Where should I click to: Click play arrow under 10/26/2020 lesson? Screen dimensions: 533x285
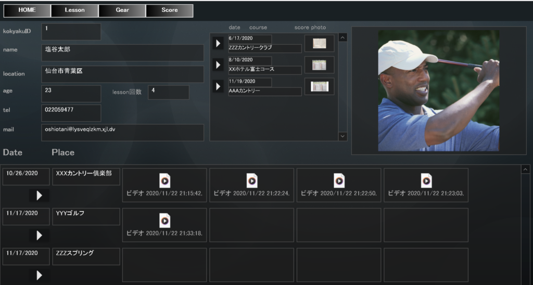[x=39, y=196]
